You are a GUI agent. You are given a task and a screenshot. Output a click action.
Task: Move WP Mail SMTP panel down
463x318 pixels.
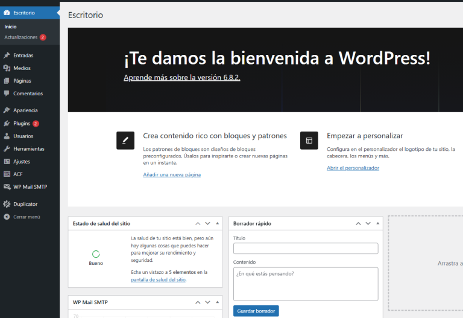[207, 302]
